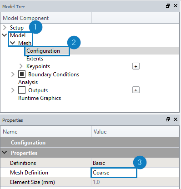
Task: Expand the Setup tree node
Action: (5, 28)
